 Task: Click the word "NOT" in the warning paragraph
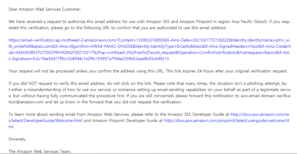click(33, 83)
